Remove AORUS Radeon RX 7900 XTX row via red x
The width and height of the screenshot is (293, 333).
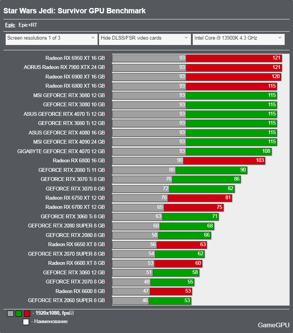pyautogui.click(x=108, y=68)
